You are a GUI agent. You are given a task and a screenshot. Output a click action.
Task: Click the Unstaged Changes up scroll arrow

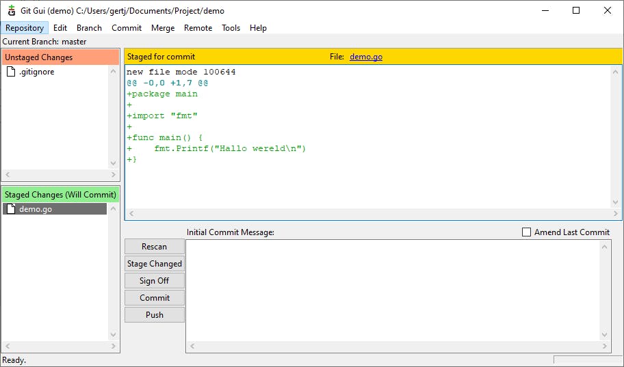point(113,71)
